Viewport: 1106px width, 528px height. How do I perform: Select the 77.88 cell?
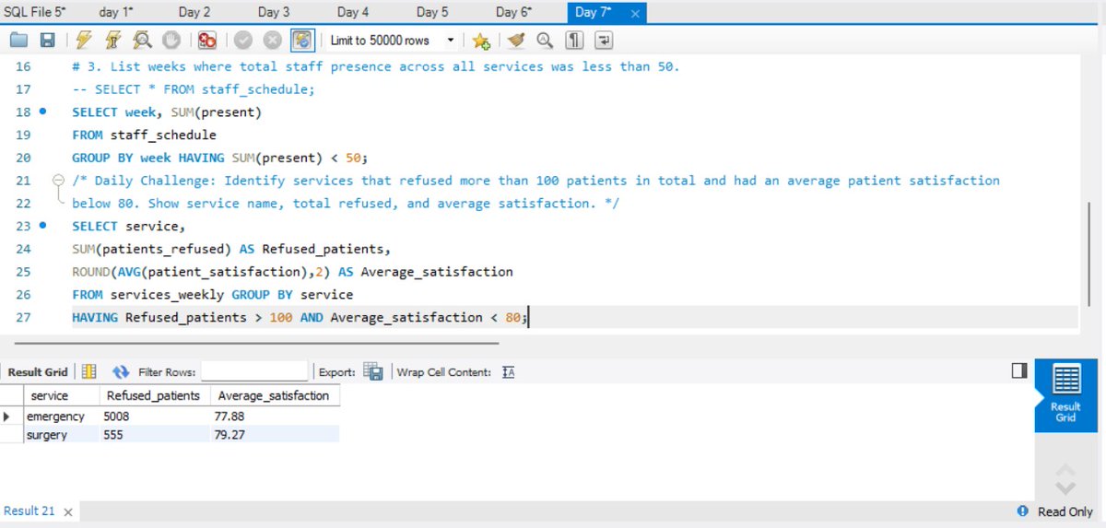(x=274, y=417)
